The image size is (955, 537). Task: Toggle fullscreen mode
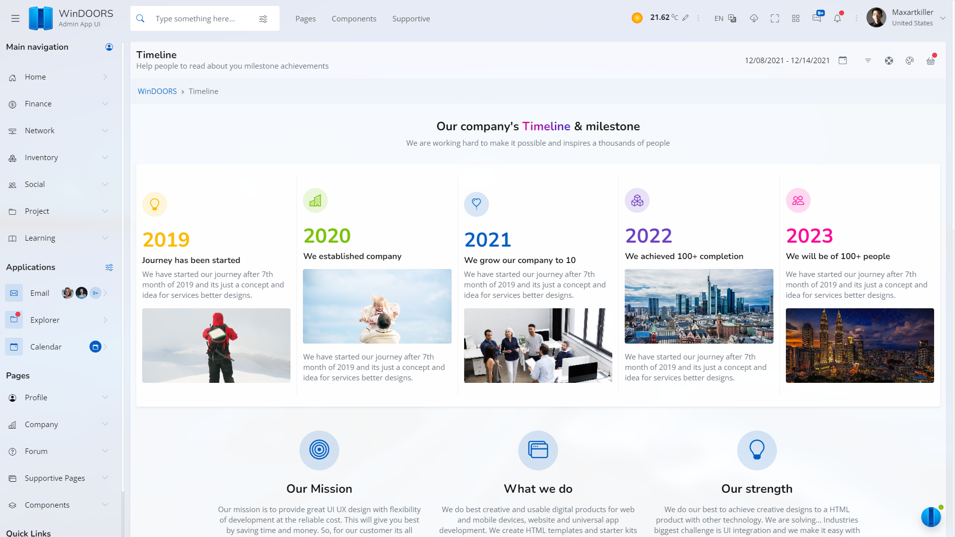pos(775,18)
